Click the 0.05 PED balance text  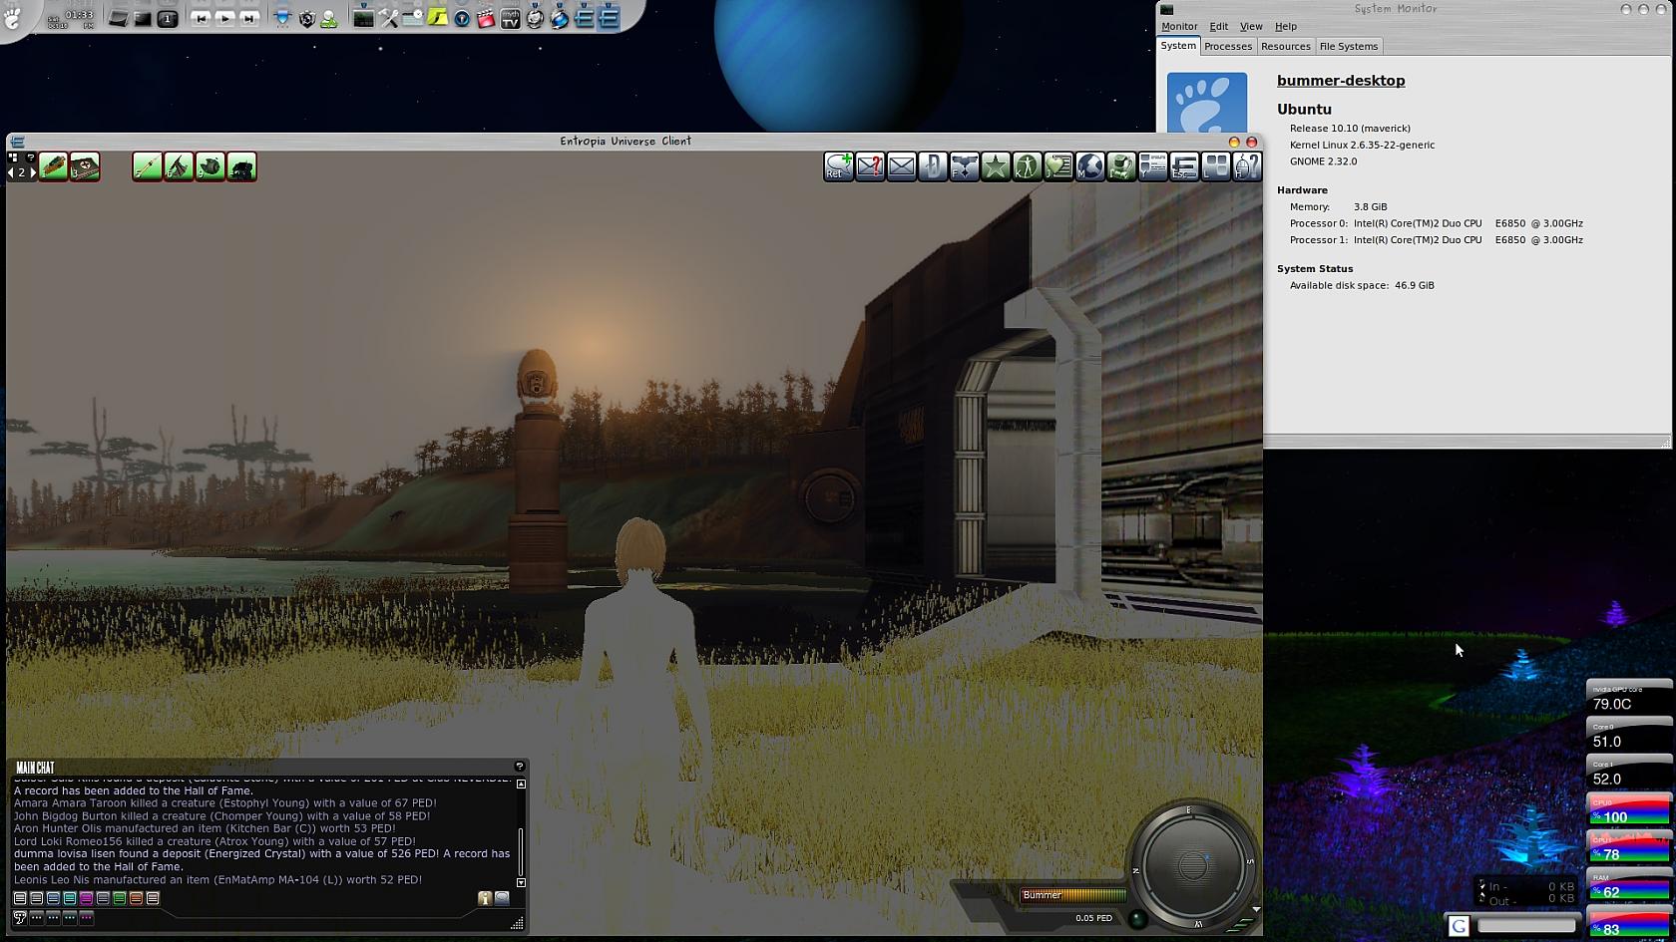click(1093, 918)
